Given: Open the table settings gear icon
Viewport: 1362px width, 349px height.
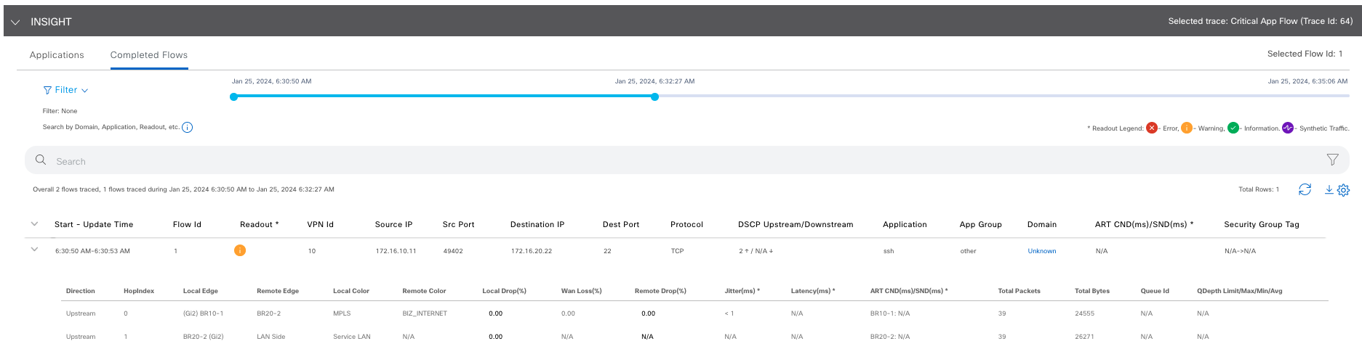Looking at the screenshot, I should pyautogui.click(x=1343, y=190).
